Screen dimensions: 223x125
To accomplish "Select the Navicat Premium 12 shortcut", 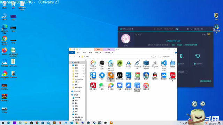I will click(93, 66).
